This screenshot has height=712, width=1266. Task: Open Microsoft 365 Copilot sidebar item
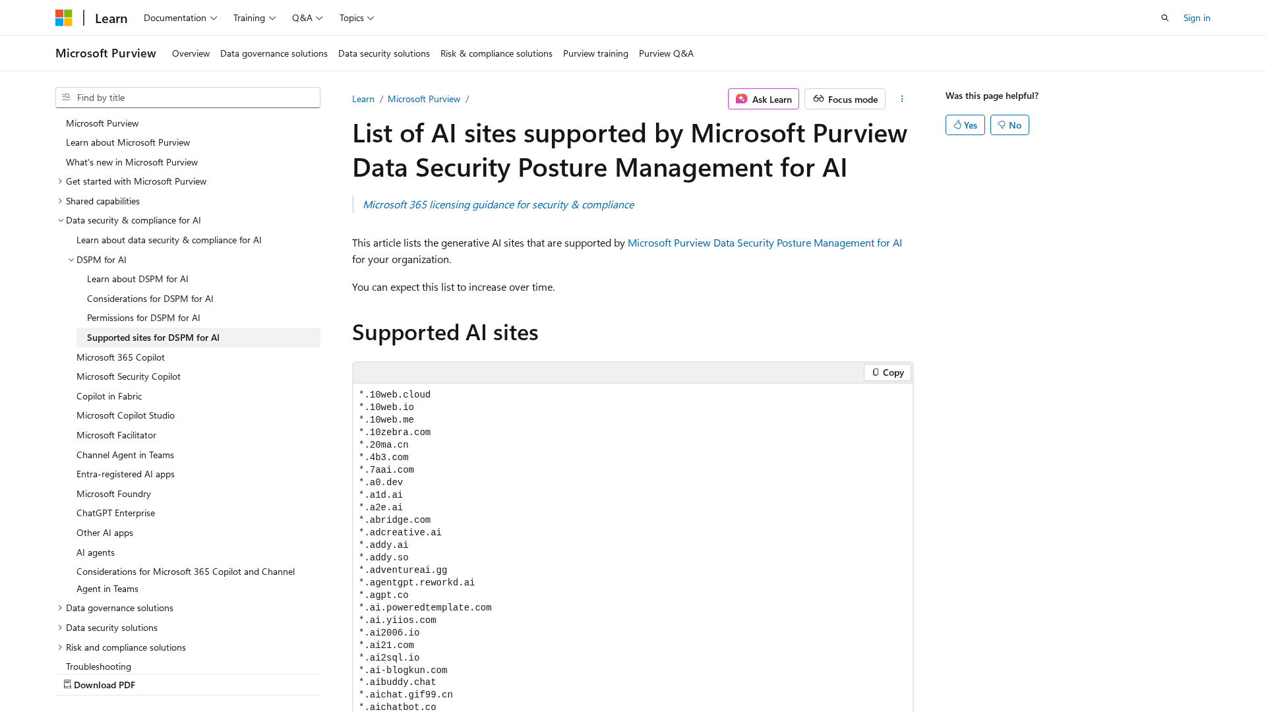[x=121, y=357]
